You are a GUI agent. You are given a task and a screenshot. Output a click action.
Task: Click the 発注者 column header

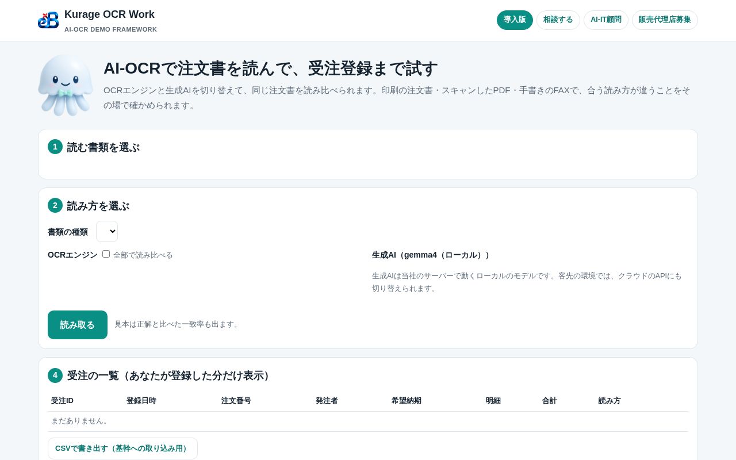click(327, 401)
